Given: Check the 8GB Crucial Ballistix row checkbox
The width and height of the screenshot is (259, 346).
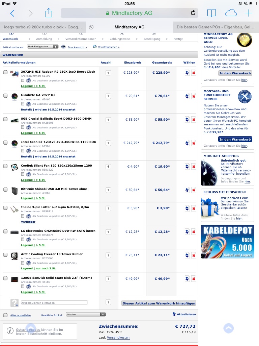Looking at the screenshot, I should 5,119.
